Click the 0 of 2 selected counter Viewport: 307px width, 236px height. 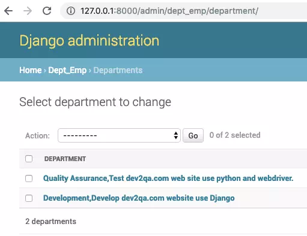235,135
